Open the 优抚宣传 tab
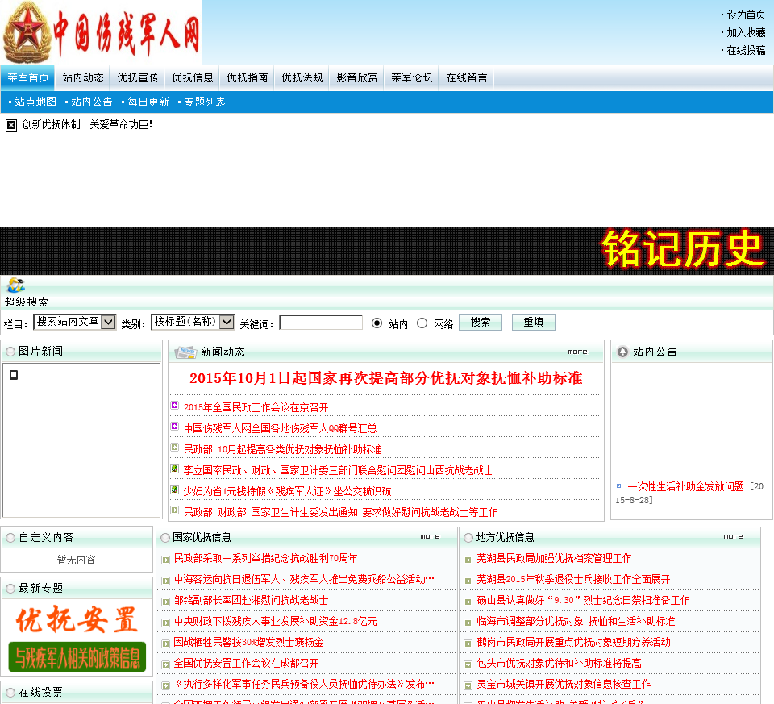This screenshot has height=704, width=774. [x=138, y=77]
